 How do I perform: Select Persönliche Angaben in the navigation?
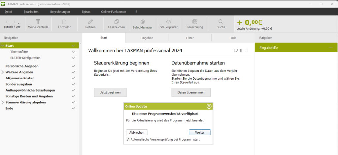pos(22,66)
